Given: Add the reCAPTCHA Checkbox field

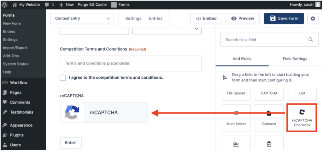Looking at the screenshot, I should pyautogui.click(x=302, y=118).
